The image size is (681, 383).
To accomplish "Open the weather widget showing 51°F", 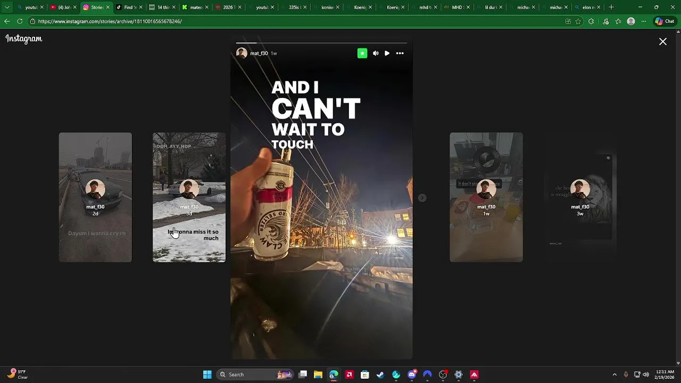I will pyautogui.click(x=16, y=374).
